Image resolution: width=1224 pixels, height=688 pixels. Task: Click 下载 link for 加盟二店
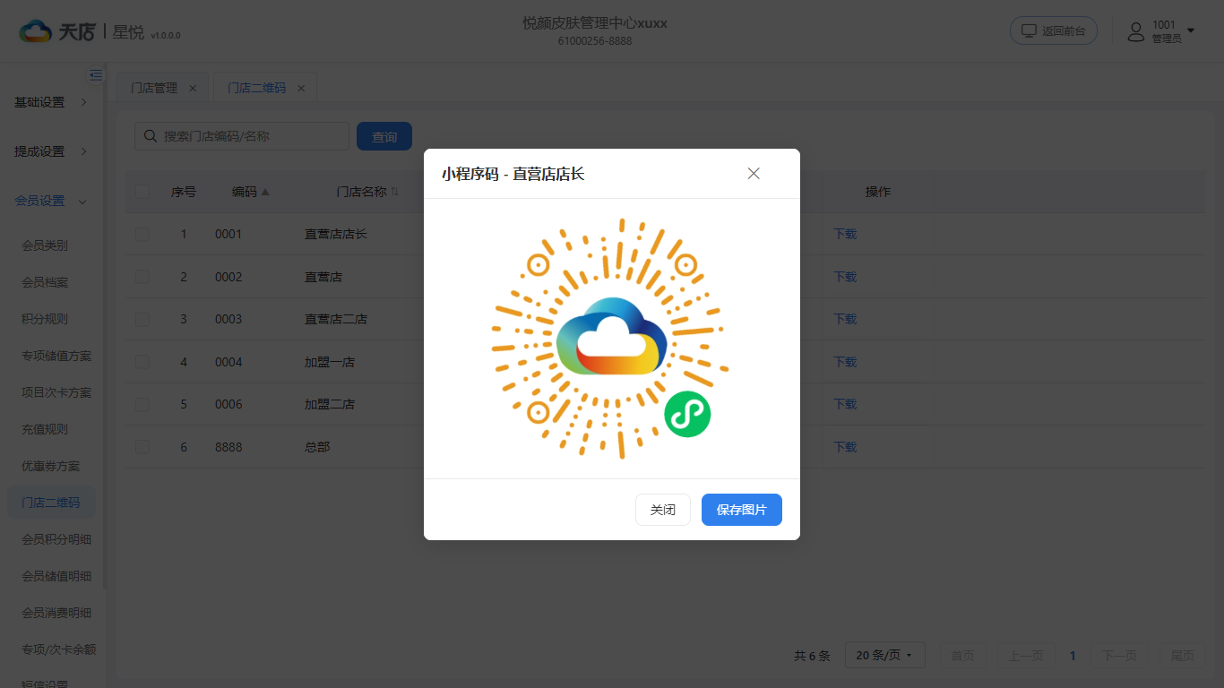pos(845,404)
